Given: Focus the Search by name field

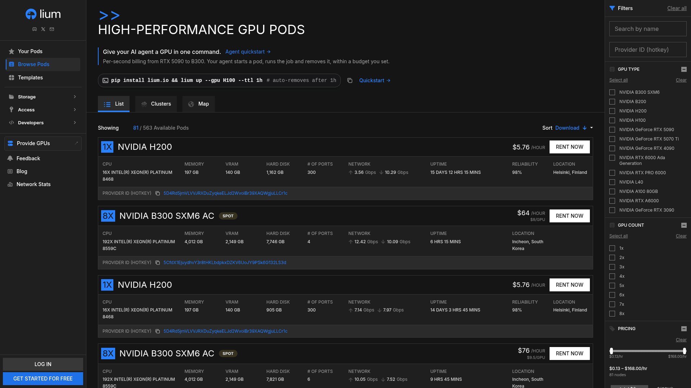Looking at the screenshot, I should coord(648,29).
